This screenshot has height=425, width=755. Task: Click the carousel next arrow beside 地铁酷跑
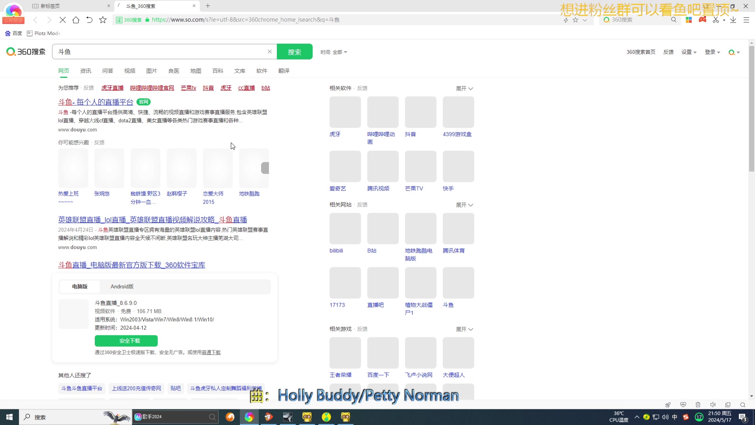click(265, 168)
